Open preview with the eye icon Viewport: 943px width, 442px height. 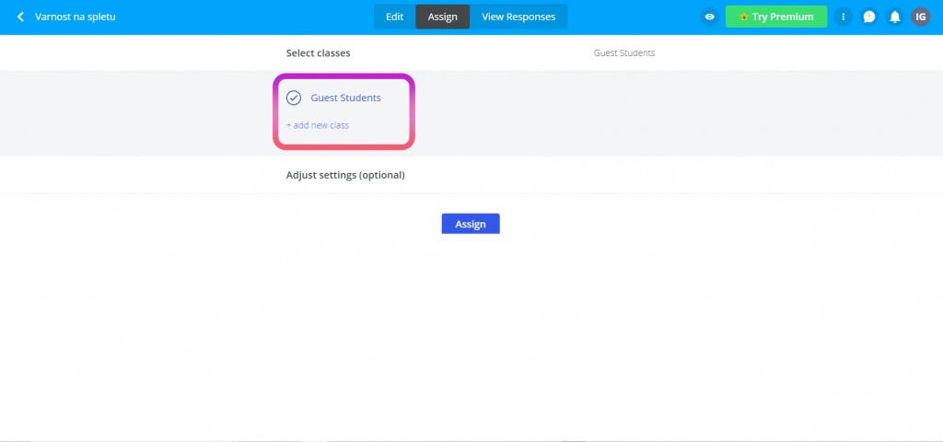click(710, 17)
